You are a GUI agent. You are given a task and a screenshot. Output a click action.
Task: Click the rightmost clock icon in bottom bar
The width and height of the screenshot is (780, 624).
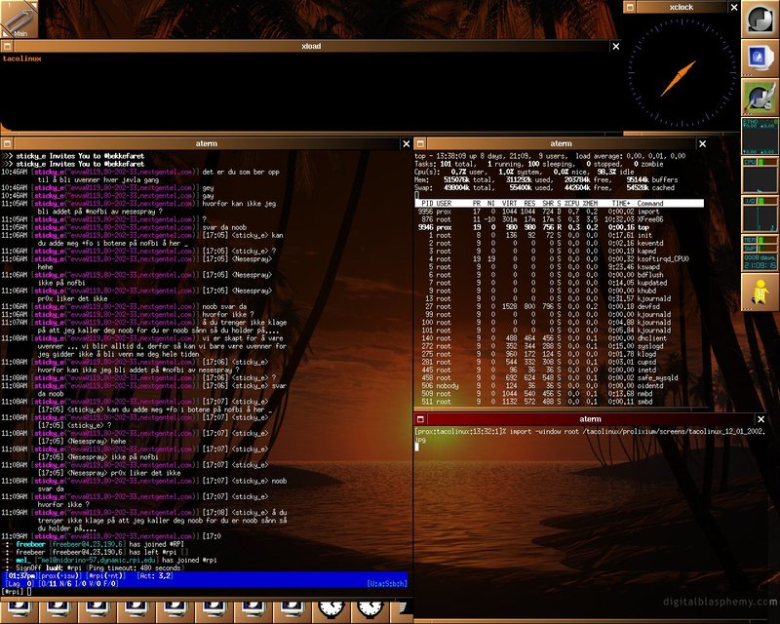[370, 610]
